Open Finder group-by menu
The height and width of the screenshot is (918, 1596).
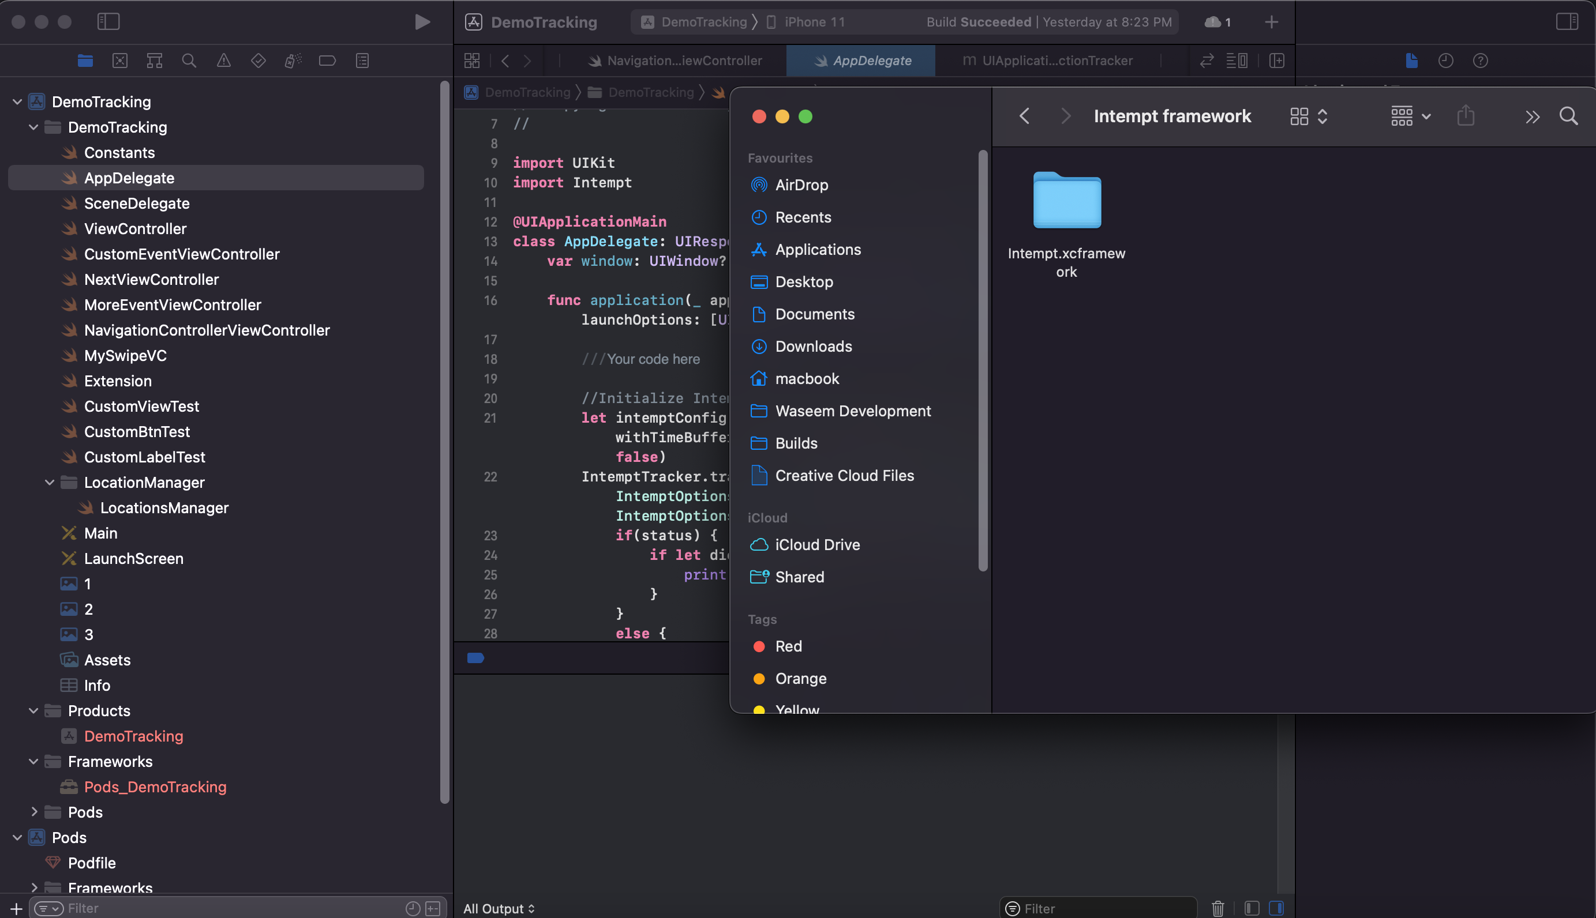(1411, 116)
